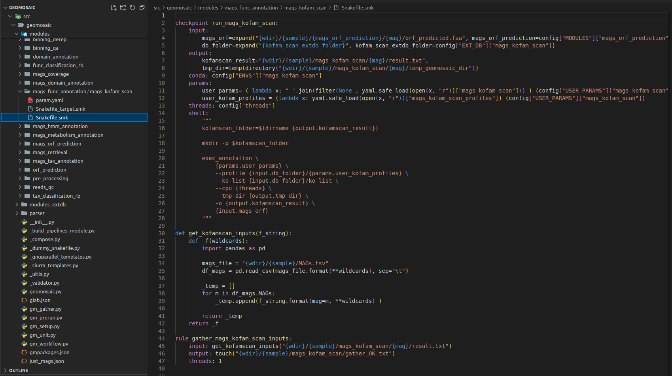Open the param.yaml file
Viewport: 672px width, 376px height.
tap(49, 100)
